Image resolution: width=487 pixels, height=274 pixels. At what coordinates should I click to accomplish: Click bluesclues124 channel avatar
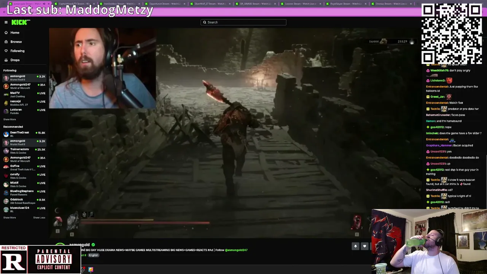point(6,209)
